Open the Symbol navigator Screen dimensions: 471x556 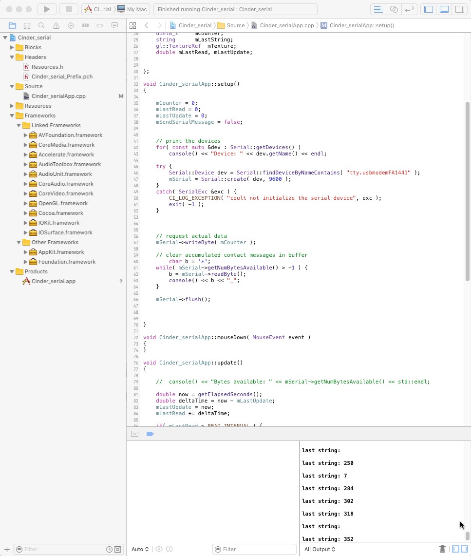click(27, 25)
